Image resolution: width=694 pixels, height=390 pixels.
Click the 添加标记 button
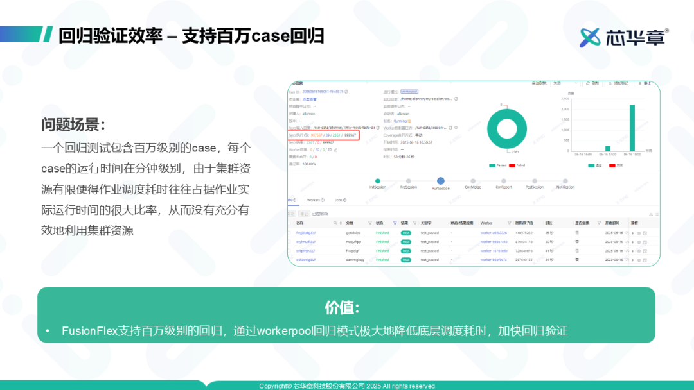pos(618,83)
